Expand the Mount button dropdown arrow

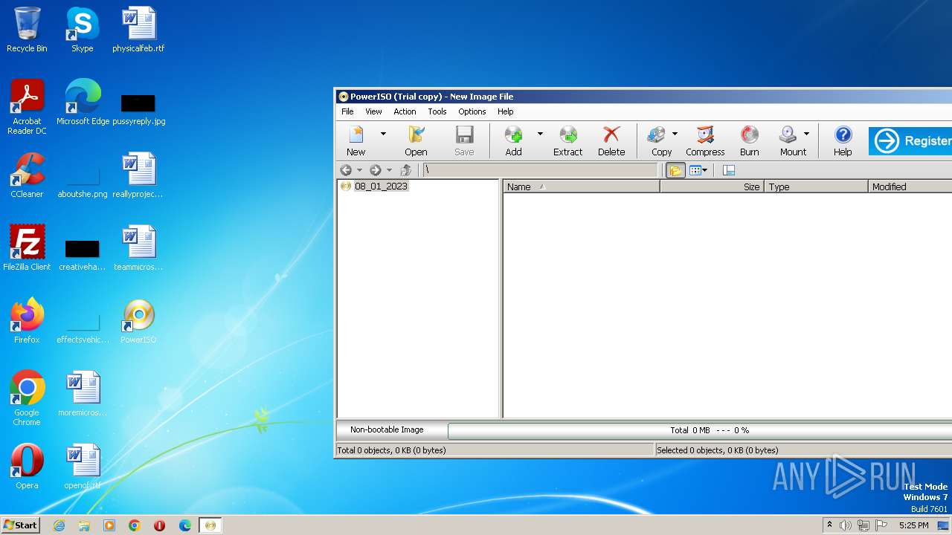806,134
